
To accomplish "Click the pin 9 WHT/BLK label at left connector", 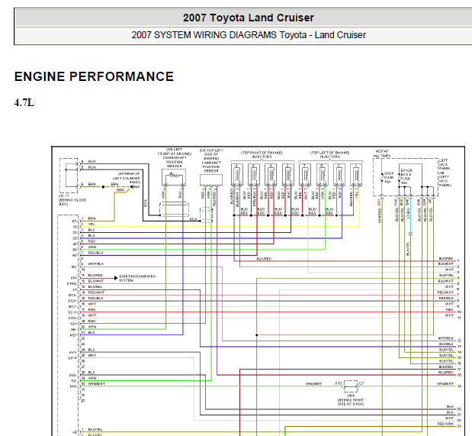I will tap(96, 264).
